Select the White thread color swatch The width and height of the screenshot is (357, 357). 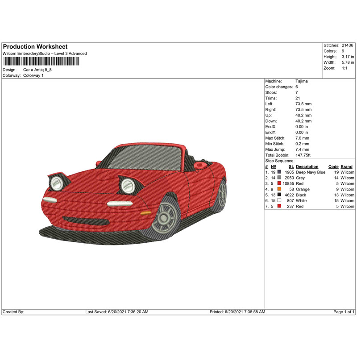(279, 201)
